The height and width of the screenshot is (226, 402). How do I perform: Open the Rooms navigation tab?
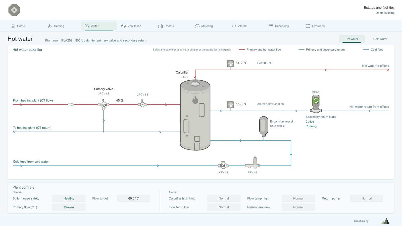point(166,26)
